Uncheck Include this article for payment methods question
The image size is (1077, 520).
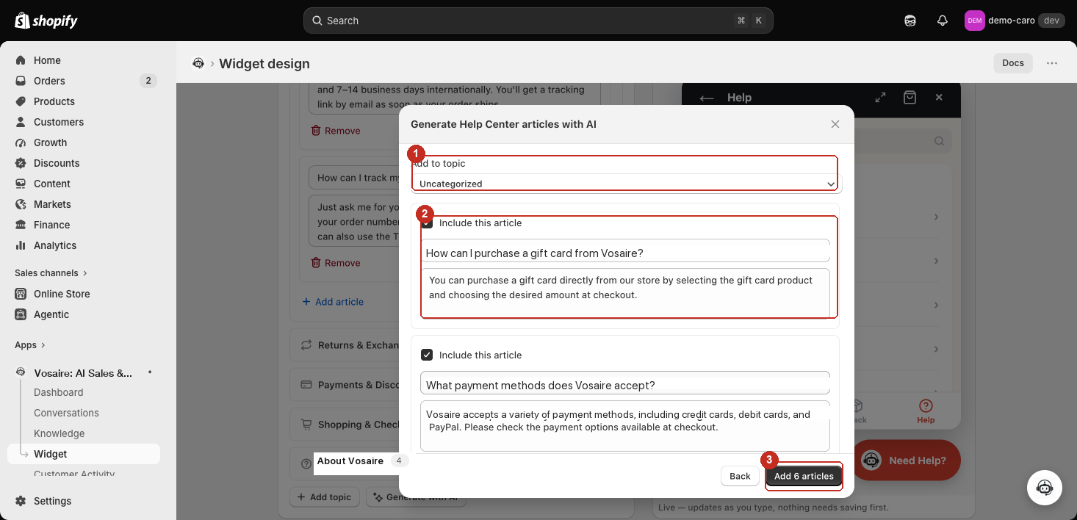[427, 355]
